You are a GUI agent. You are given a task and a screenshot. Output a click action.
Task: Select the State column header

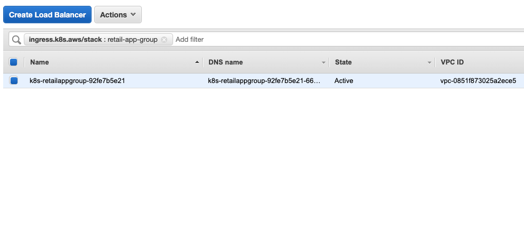point(343,62)
